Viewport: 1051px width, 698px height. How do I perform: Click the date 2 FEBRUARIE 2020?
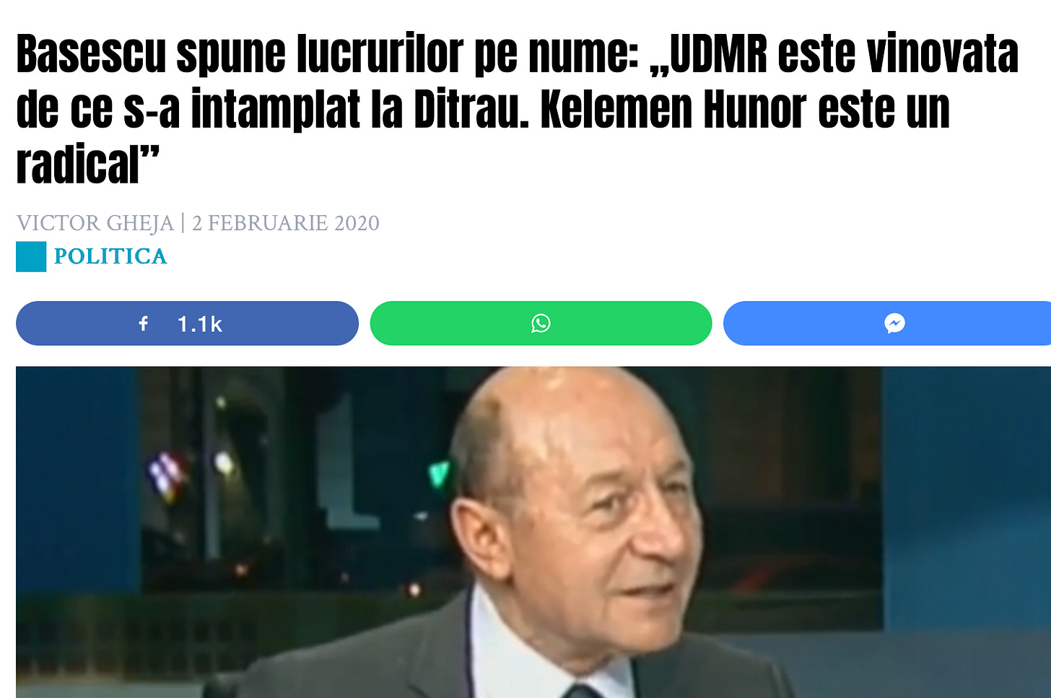[x=286, y=223]
